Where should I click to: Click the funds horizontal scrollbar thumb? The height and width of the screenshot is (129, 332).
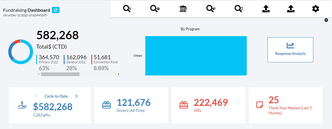[60, 74]
